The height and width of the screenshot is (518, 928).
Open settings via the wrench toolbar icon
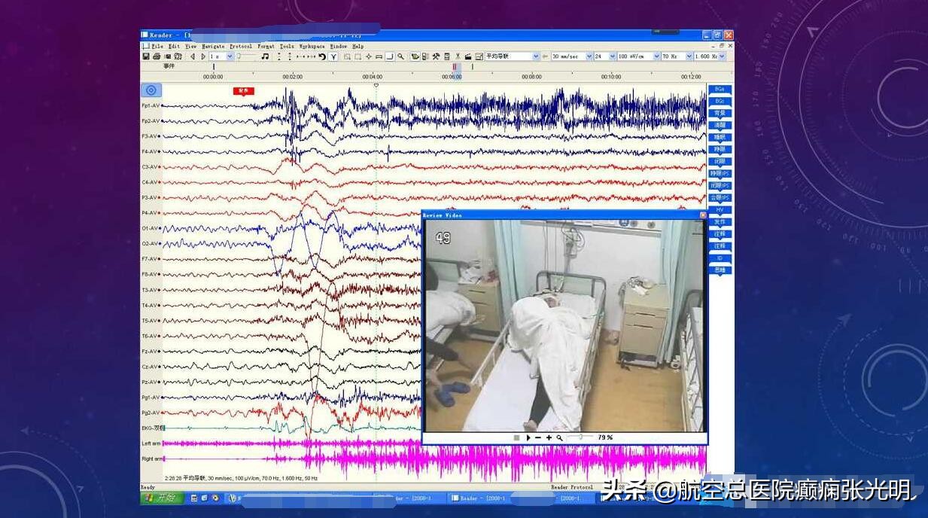click(x=436, y=56)
